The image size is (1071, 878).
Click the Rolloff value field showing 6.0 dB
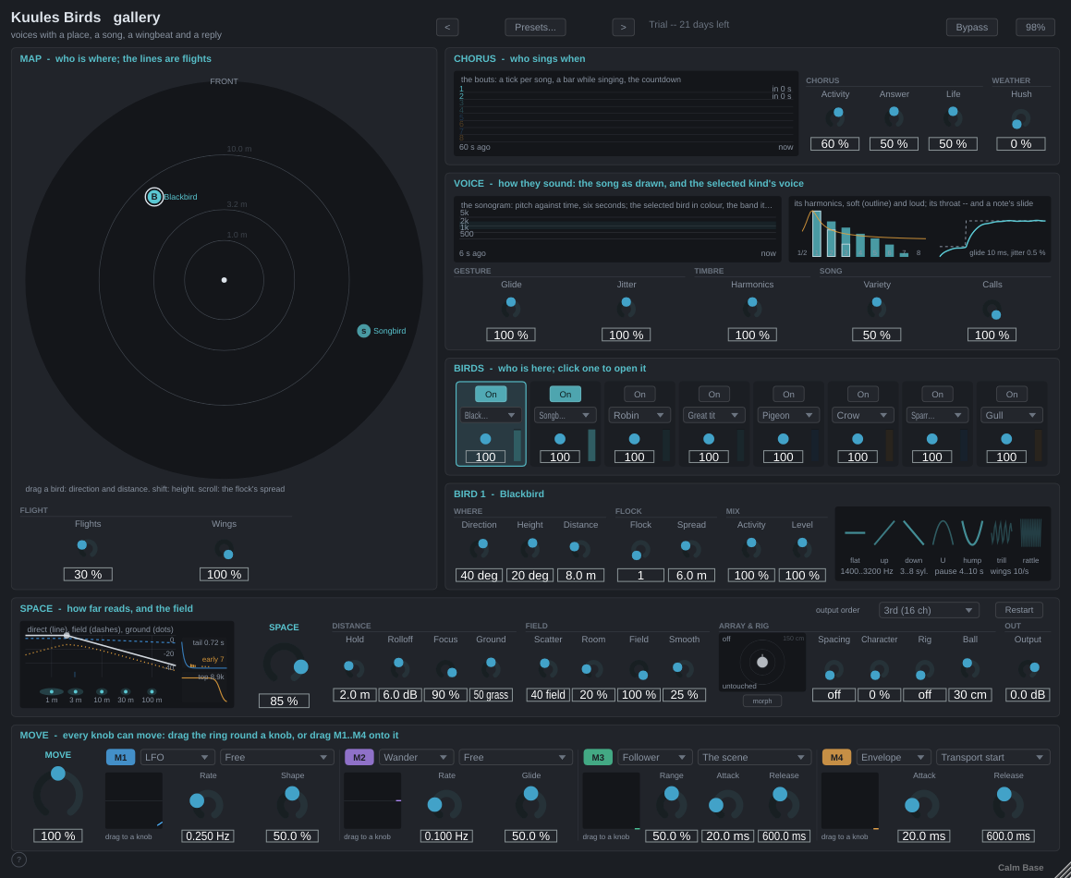pyautogui.click(x=399, y=694)
